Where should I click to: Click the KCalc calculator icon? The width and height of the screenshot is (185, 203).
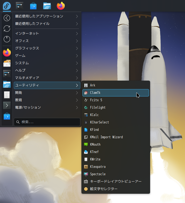[x=86, y=115]
